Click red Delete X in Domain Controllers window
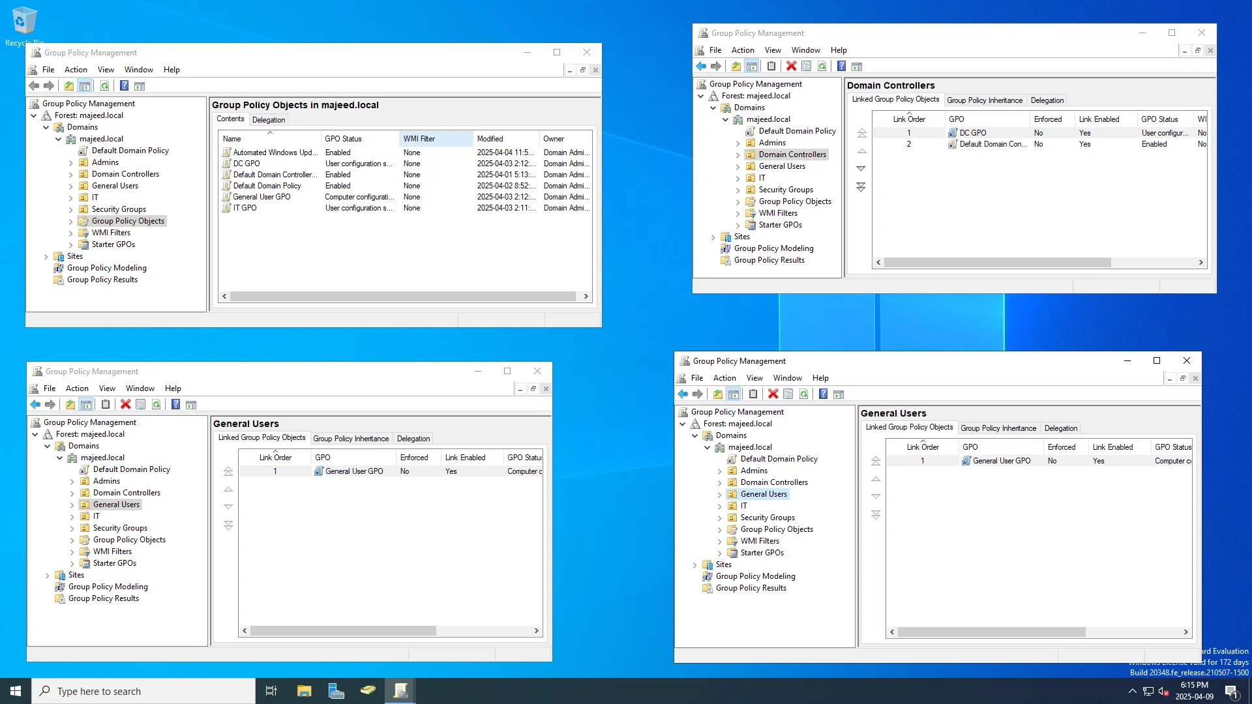 tap(791, 66)
